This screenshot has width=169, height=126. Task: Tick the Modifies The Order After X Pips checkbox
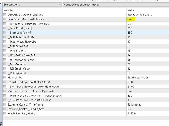click(x=4, y=91)
